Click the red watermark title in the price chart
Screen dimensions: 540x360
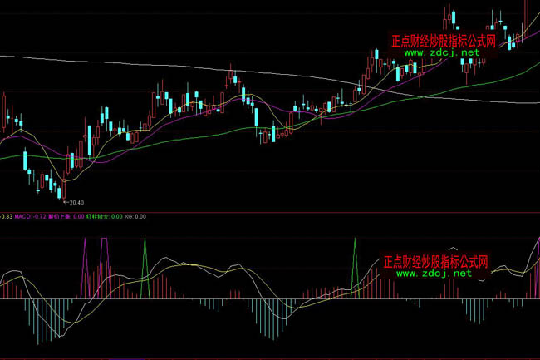coord(443,41)
